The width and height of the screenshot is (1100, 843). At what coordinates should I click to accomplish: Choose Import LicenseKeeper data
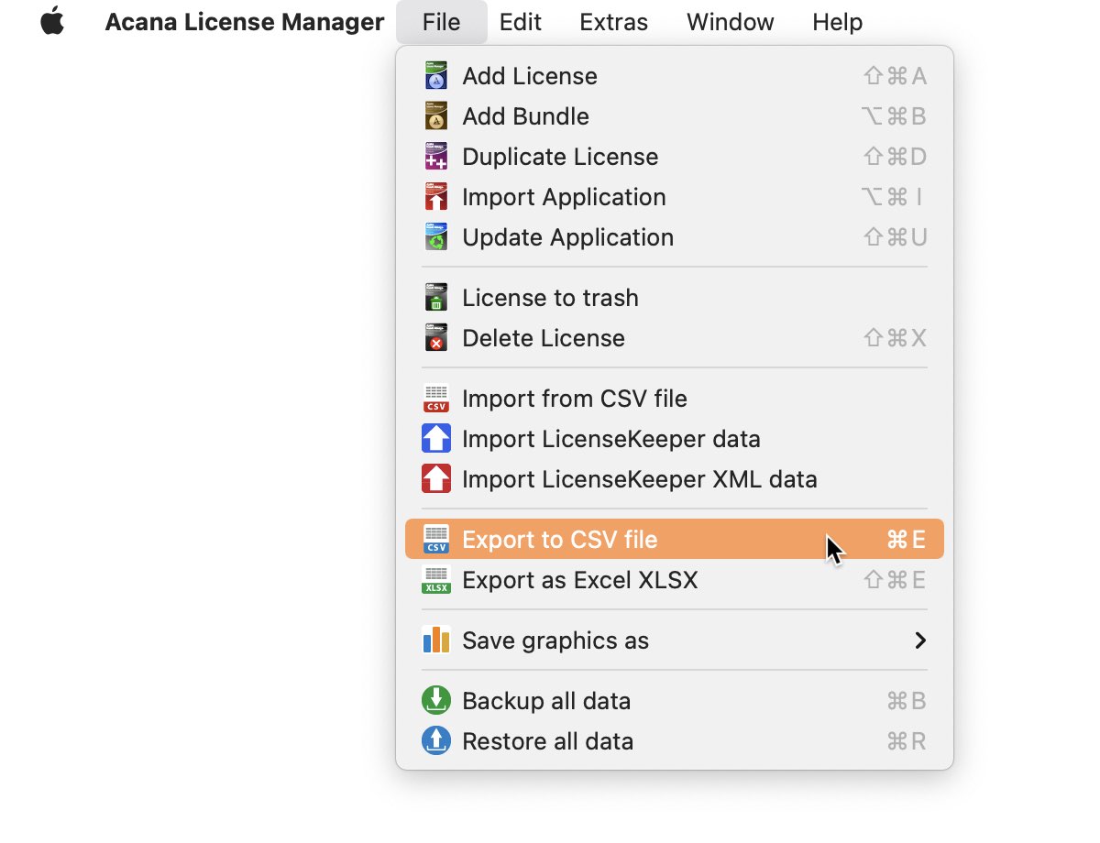[675, 439]
